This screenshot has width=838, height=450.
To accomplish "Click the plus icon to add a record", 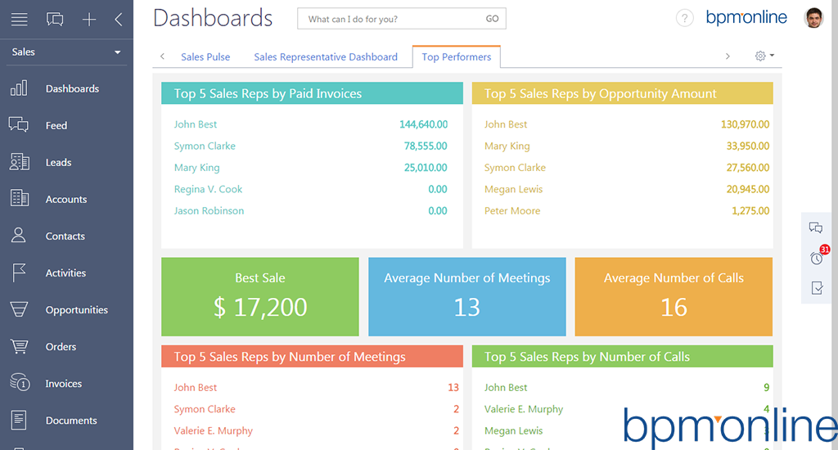I will [x=89, y=20].
